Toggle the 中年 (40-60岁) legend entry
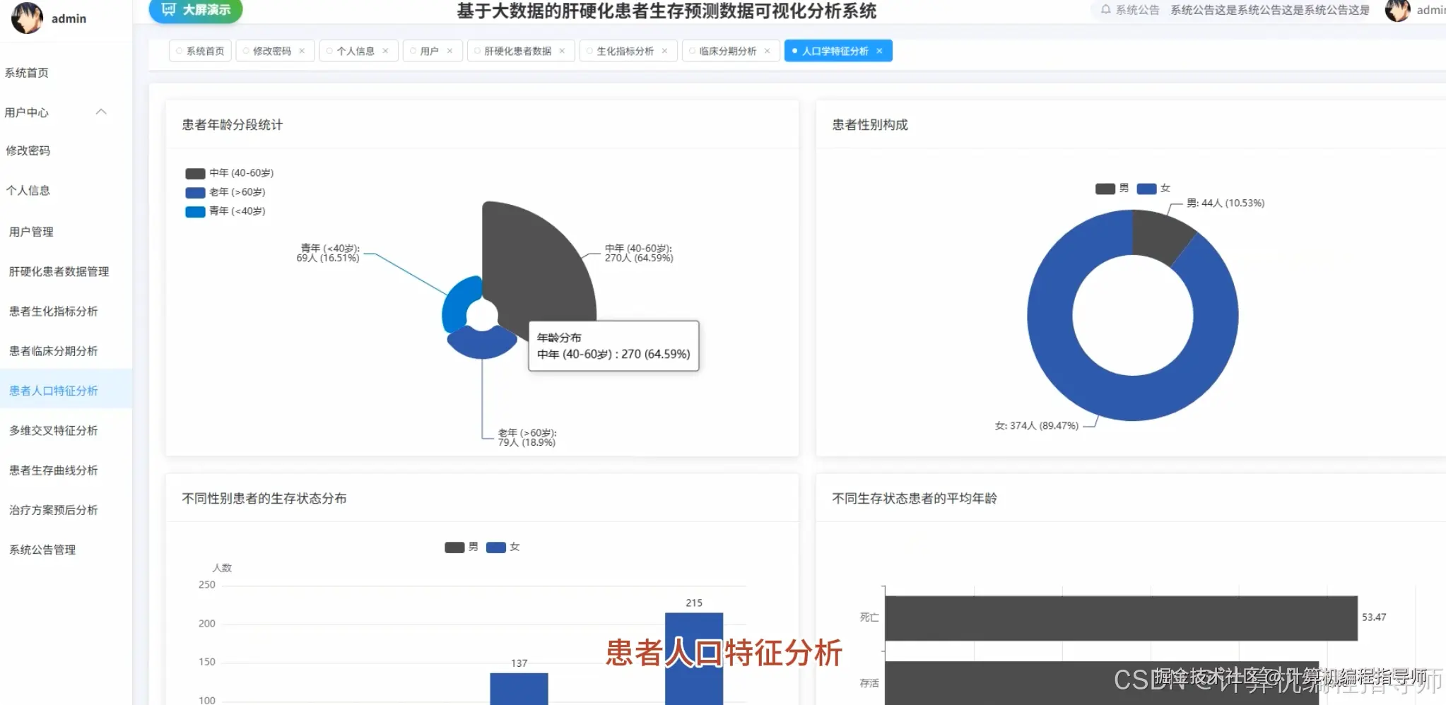The height and width of the screenshot is (705, 1446). click(229, 172)
